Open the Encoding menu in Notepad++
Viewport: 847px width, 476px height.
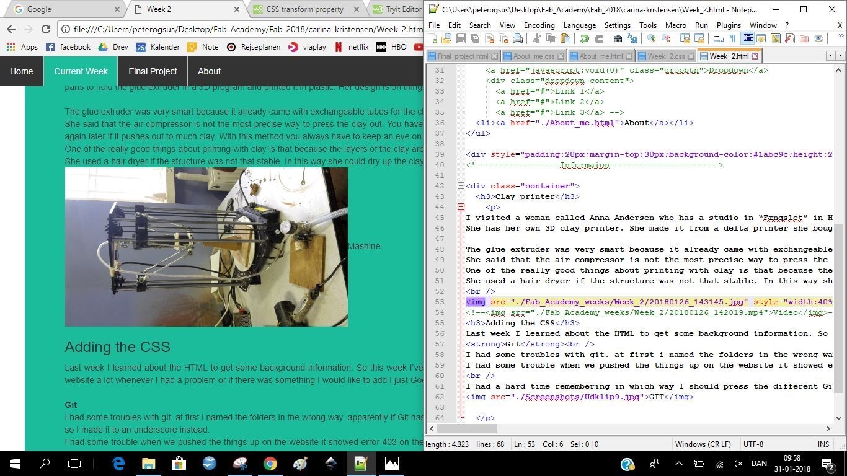pyautogui.click(x=539, y=25)
